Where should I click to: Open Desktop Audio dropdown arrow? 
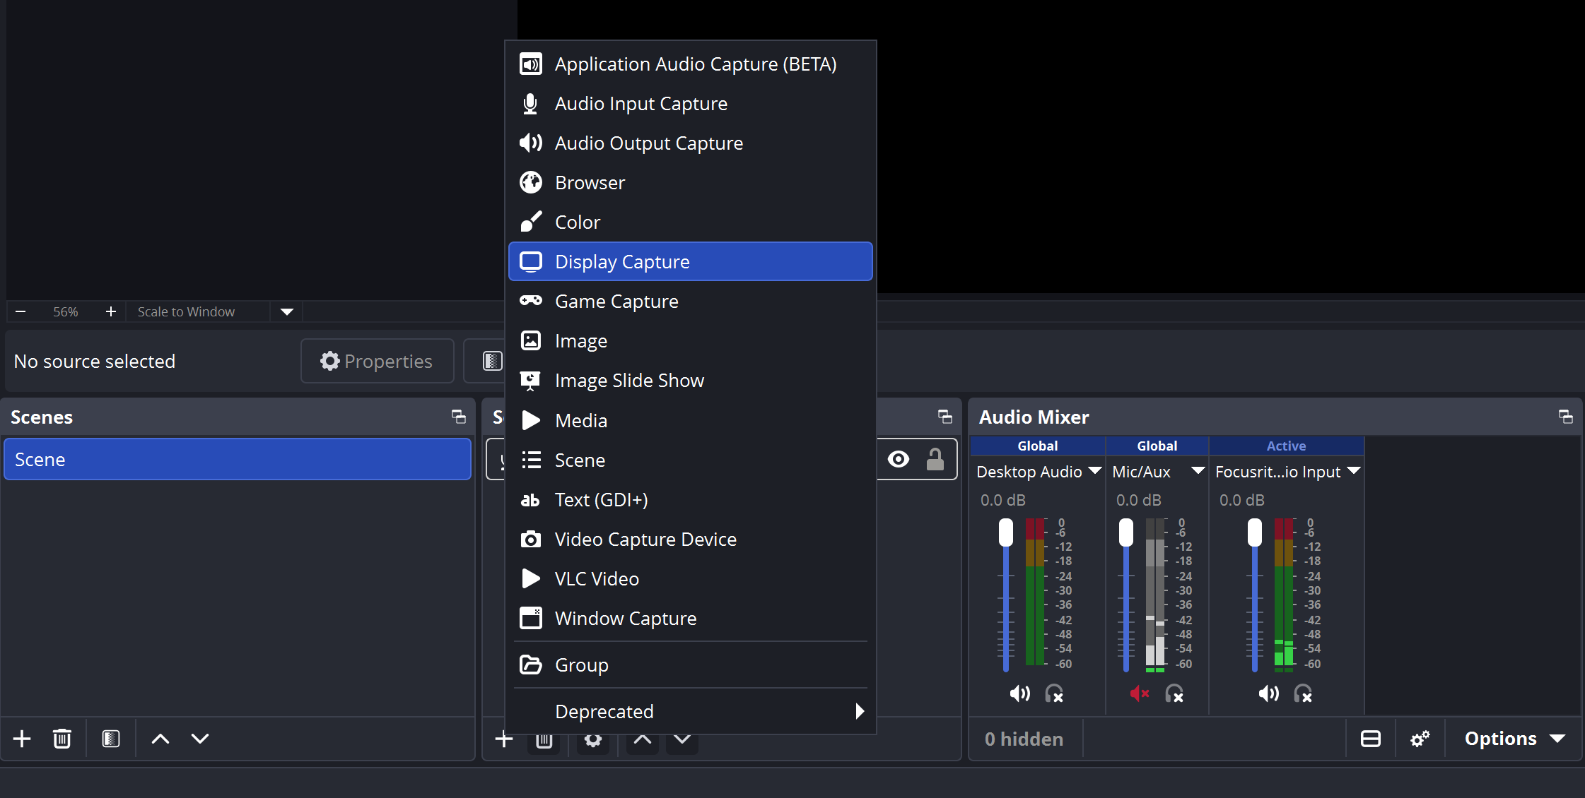(x=1095, y=471)
